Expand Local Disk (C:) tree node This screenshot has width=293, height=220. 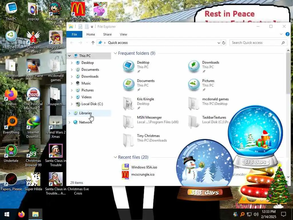(x=72, y=104)
